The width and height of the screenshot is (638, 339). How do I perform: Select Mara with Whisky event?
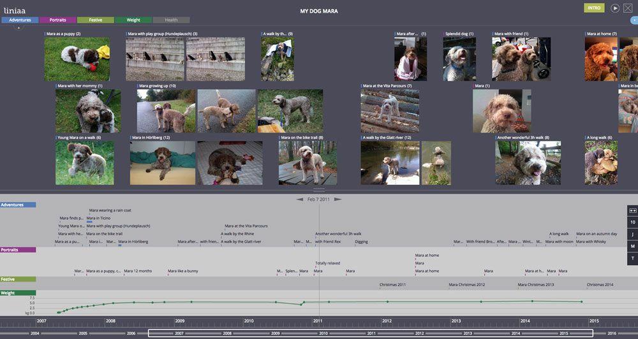591,242
